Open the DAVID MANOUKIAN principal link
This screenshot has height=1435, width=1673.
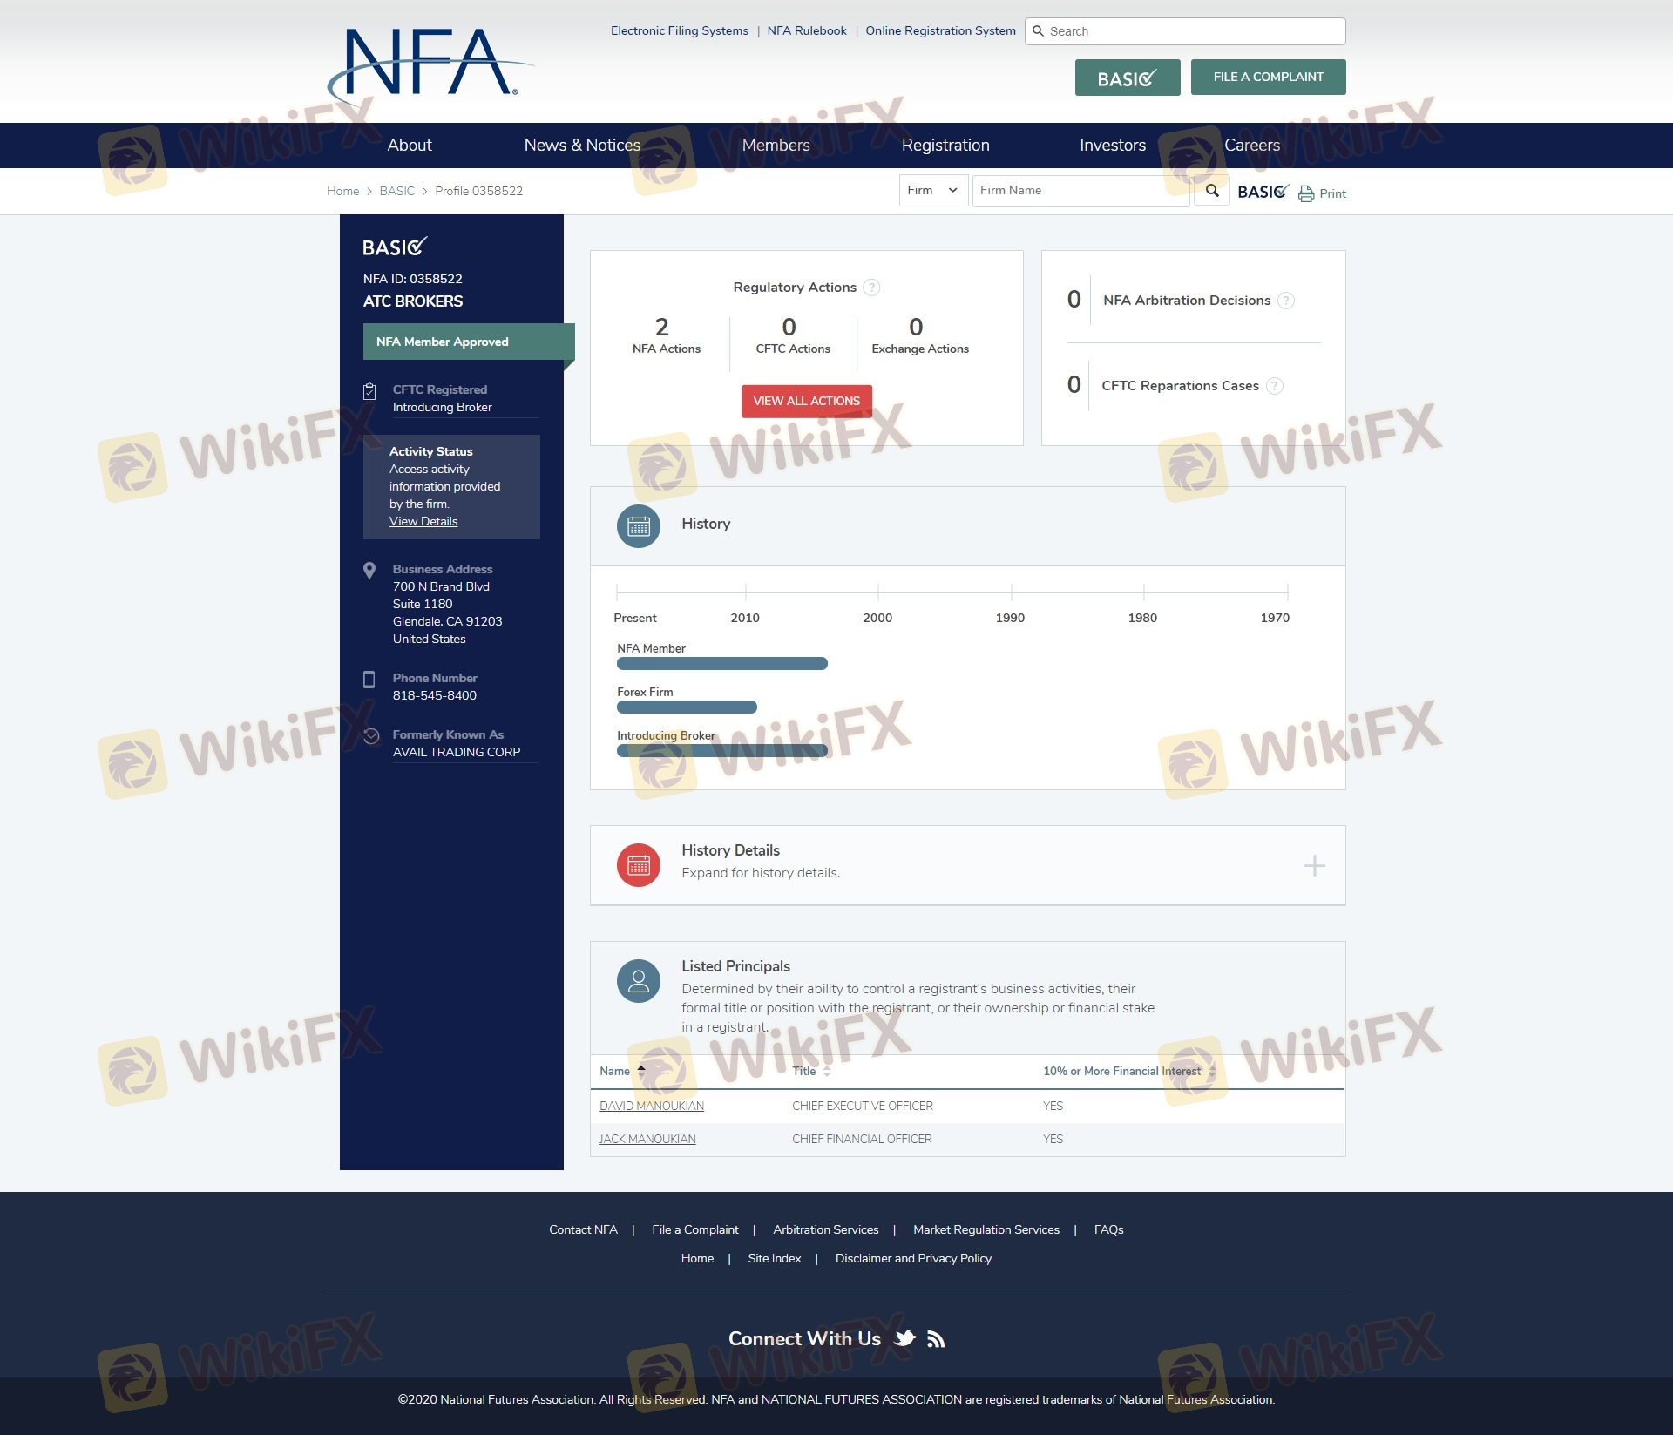click(x=651, y=1106)
